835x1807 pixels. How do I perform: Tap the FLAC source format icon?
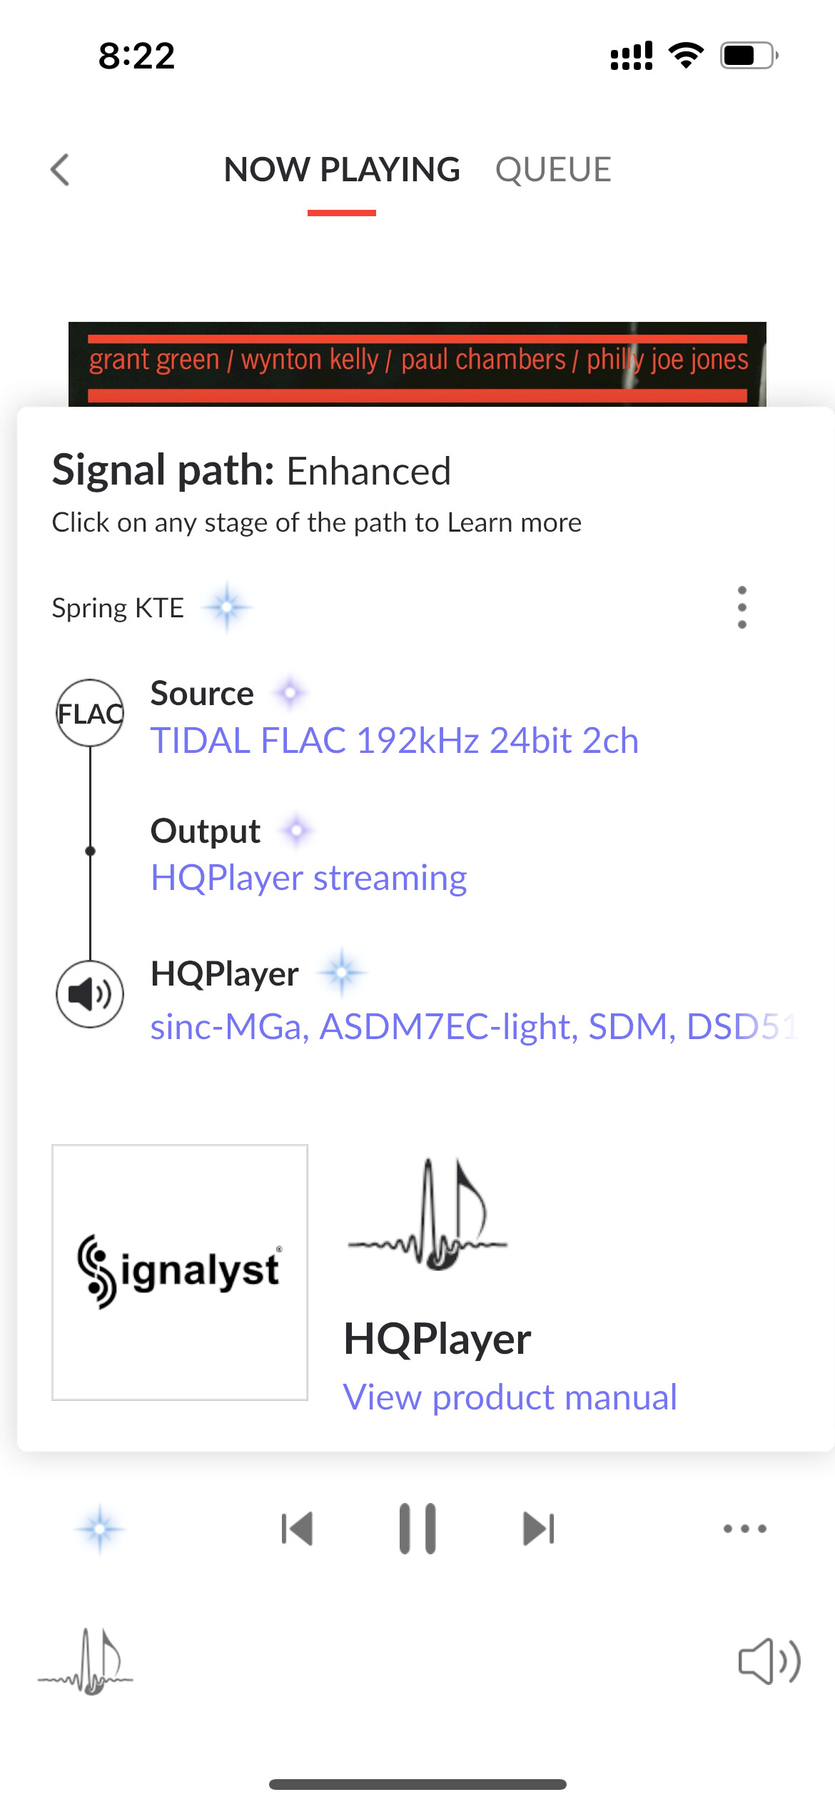coord(90,713)
